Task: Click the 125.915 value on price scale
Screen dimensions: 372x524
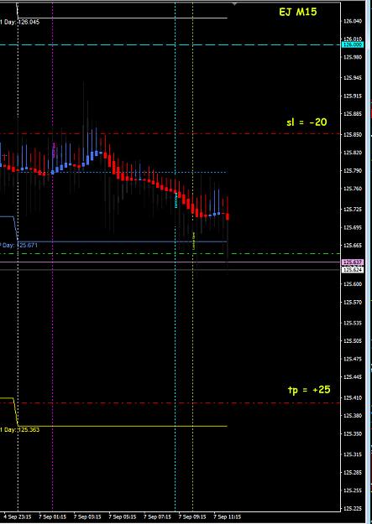Action: click(x=353, y=96)
